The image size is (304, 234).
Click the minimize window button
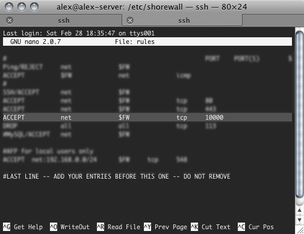click(x=22, y=7)
